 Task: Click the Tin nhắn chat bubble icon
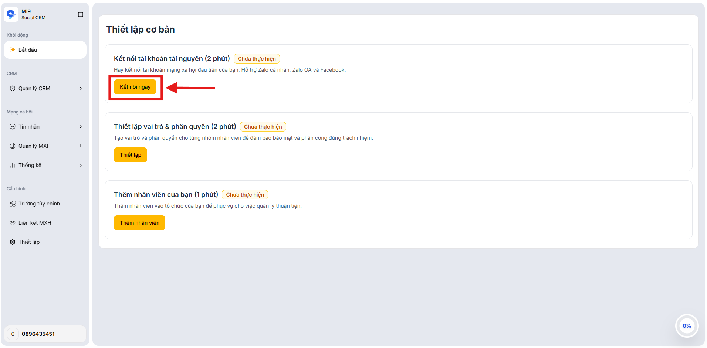click(13, 127)
